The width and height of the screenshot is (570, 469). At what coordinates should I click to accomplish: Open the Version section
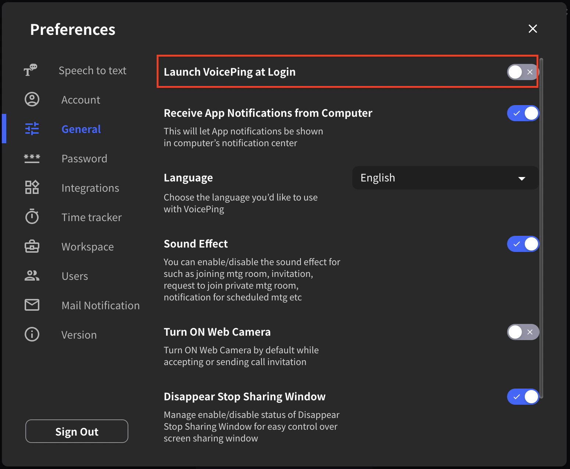tap(79, 334)
